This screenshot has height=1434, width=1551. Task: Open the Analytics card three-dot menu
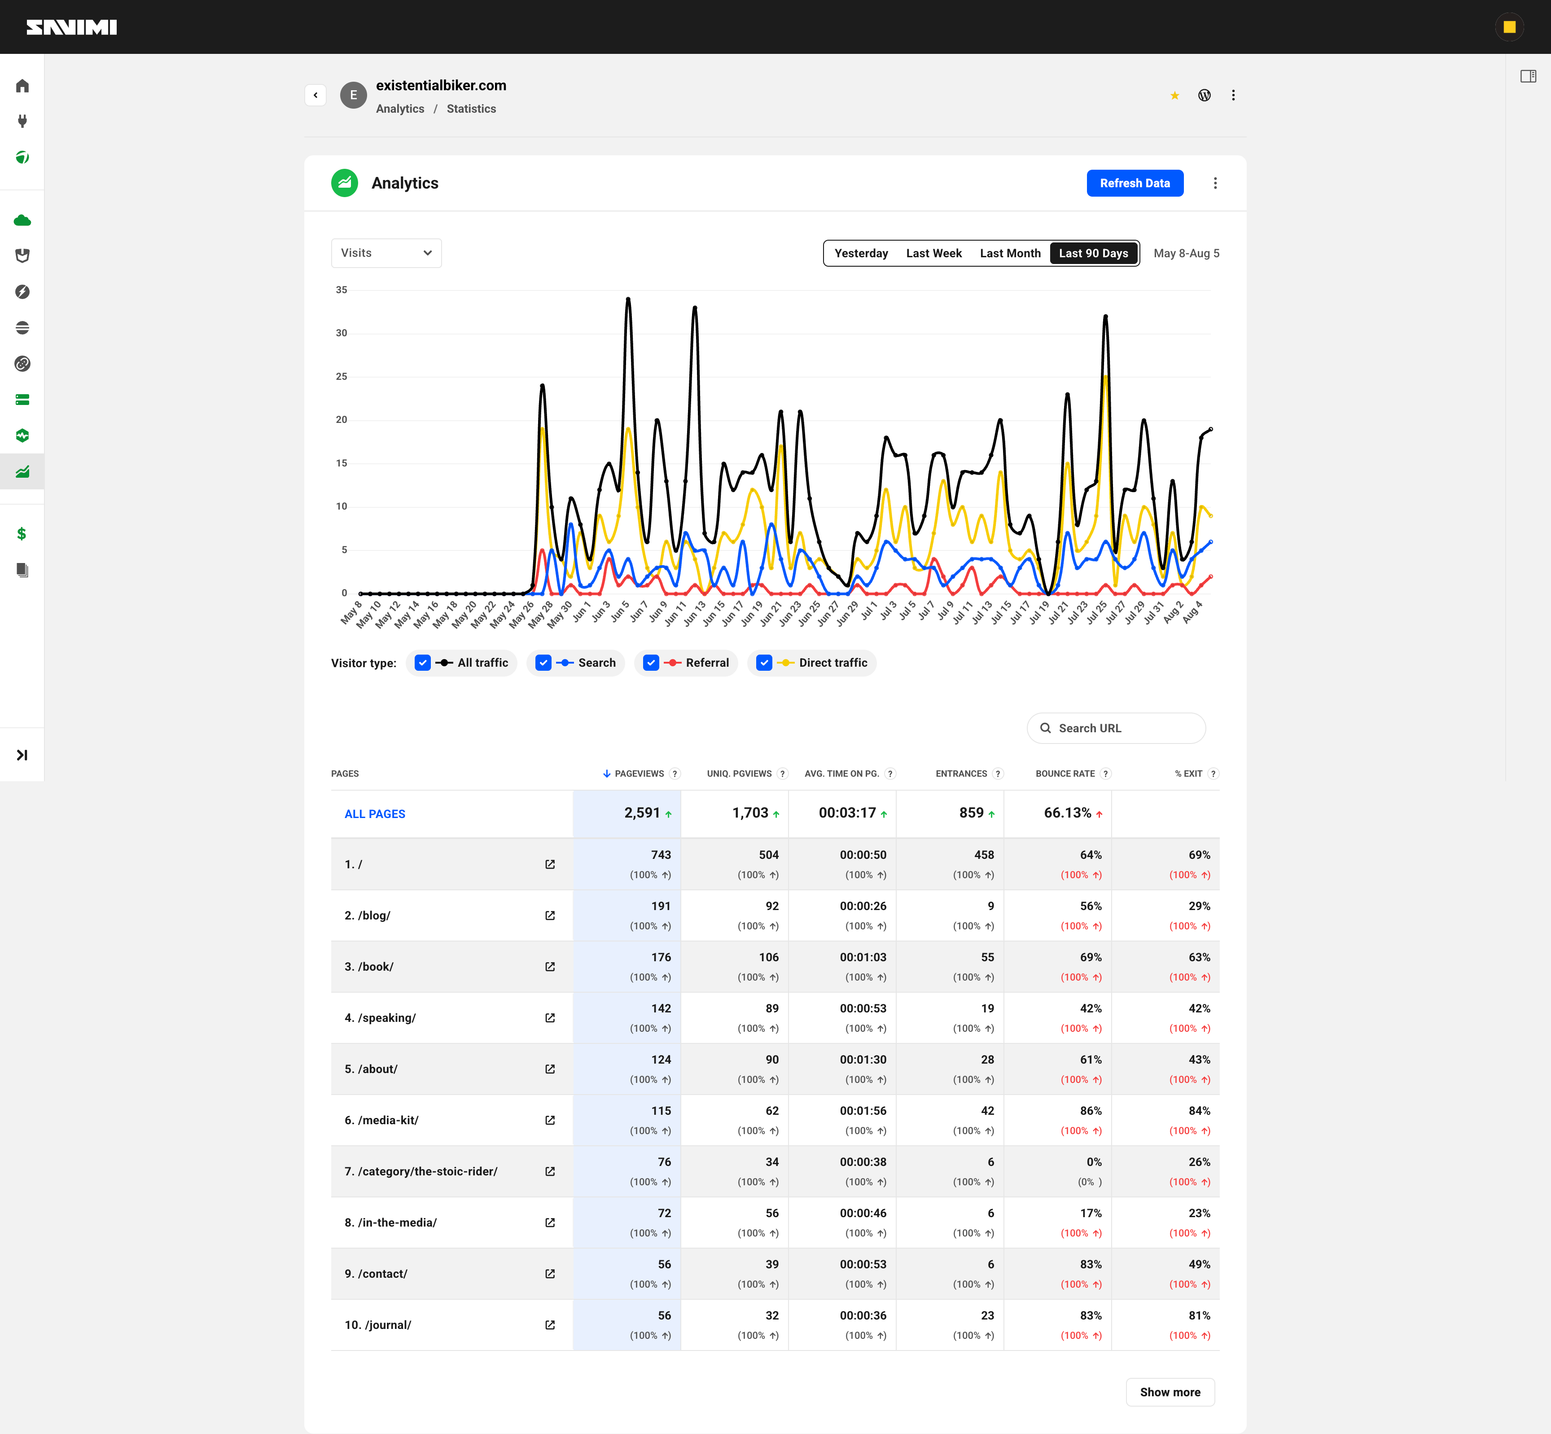[x=1215, y=183]
